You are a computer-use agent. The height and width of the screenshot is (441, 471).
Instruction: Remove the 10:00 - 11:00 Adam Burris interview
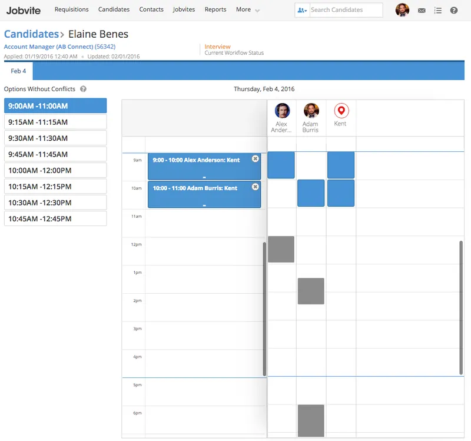pos(255,187)
